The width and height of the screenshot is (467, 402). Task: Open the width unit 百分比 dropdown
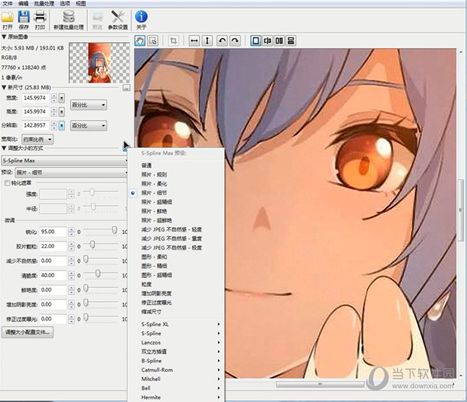89,105
